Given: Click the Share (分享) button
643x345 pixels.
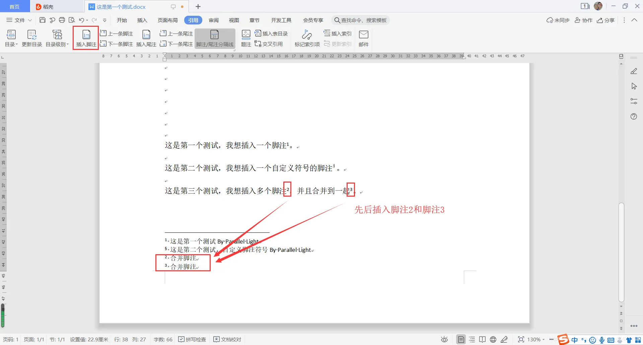Looking at the screenshot, I should (x=606, y=20).
